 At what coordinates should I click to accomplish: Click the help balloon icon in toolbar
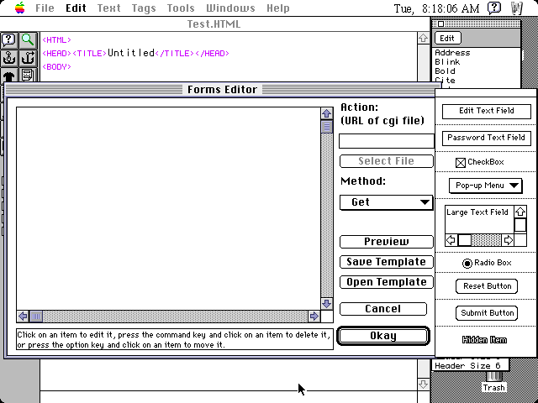9,39
